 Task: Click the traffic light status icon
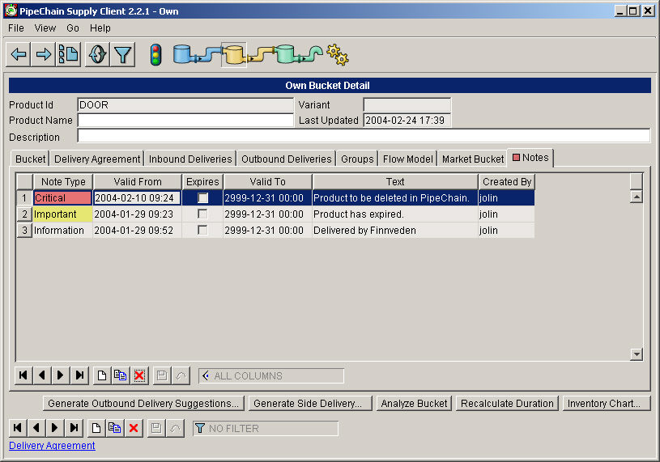coord(156,55)
